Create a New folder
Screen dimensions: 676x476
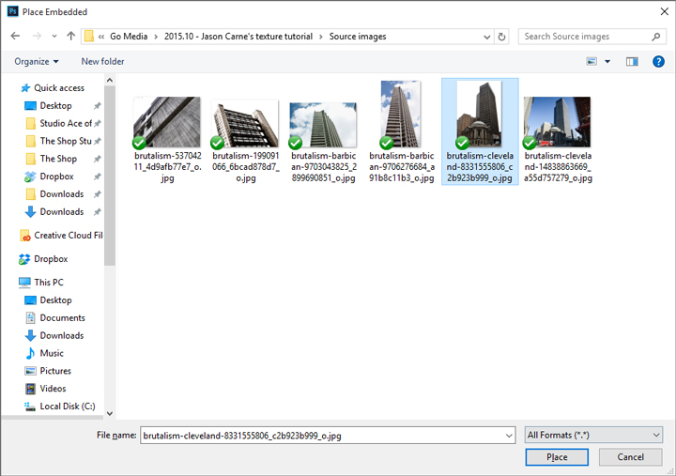[x=102, y=62]
